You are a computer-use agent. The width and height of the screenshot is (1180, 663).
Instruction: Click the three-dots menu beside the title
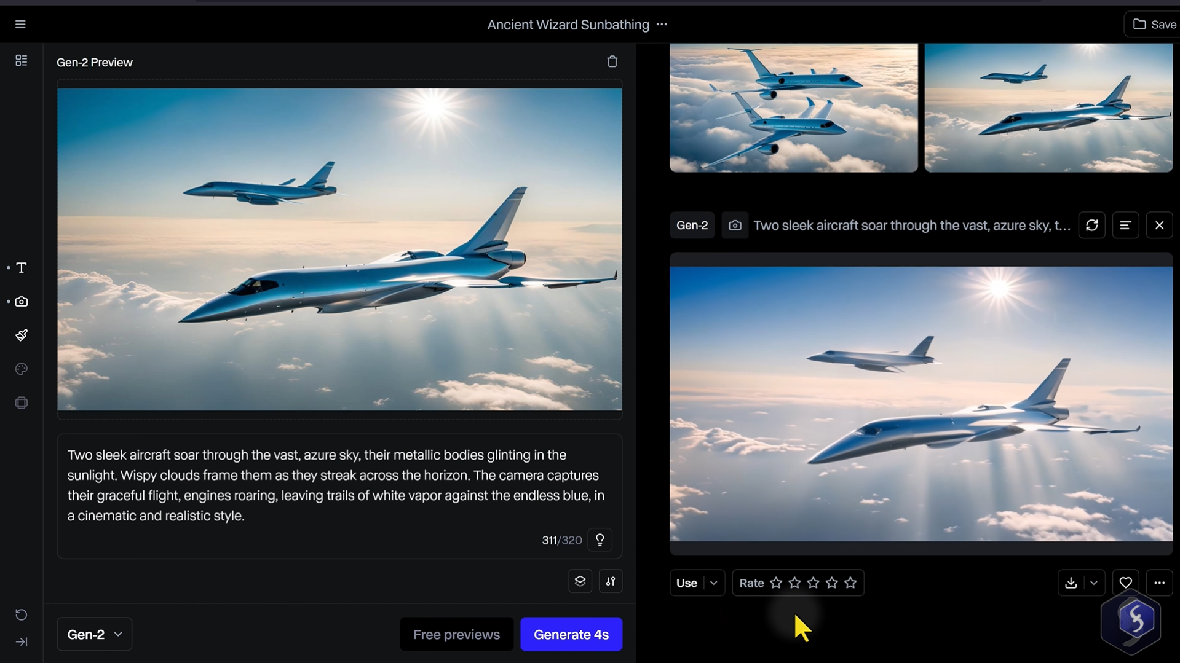click(662, 25)
